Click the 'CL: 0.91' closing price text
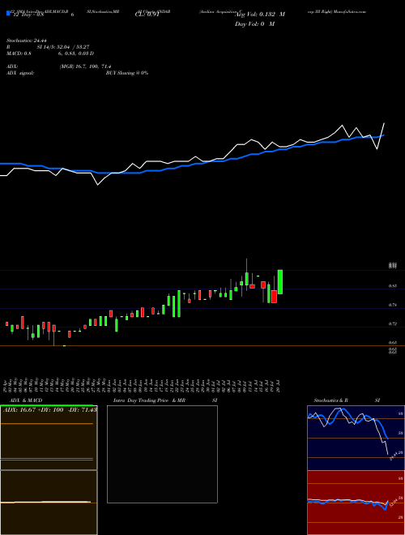 pos(147,15)
